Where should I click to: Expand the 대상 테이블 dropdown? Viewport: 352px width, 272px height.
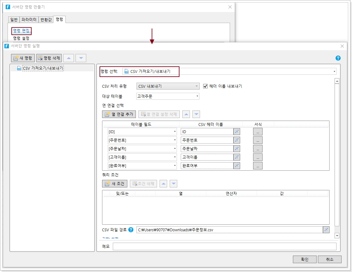[168, 96]
